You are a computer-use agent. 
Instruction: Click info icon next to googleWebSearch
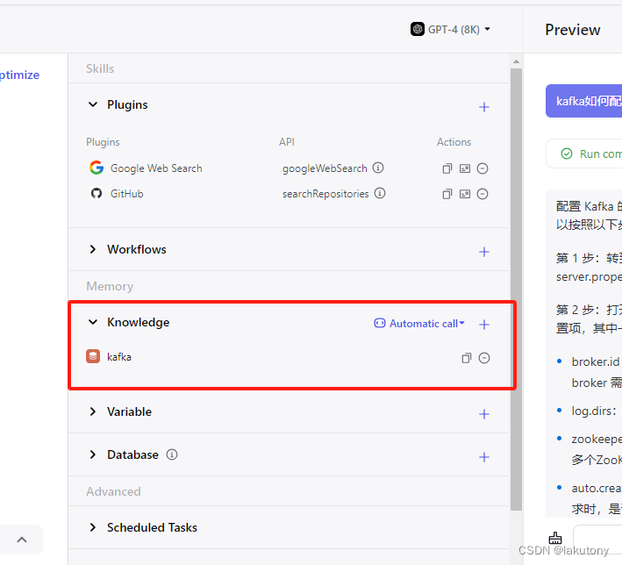point(378,168)
